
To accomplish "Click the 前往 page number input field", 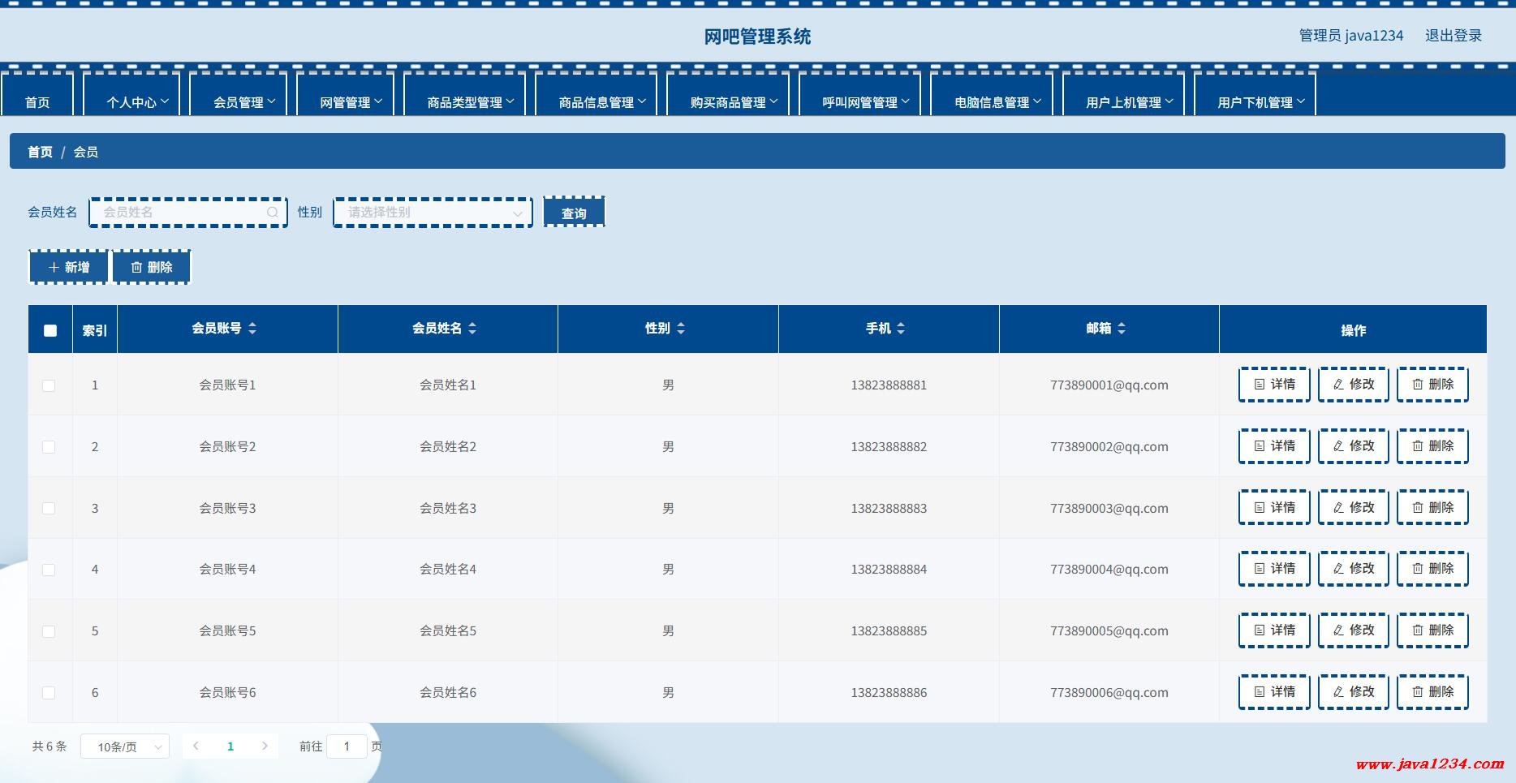I will (x=347, y=746).
